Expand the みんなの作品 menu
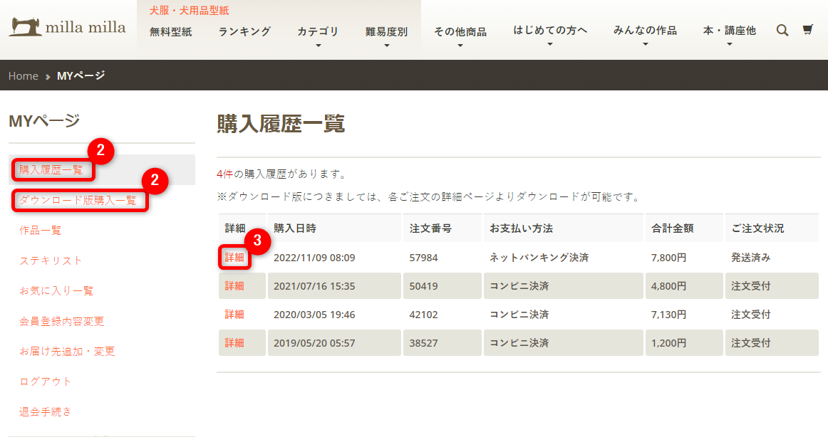Viewport: 828px width, 447px height. pos(645,31)
